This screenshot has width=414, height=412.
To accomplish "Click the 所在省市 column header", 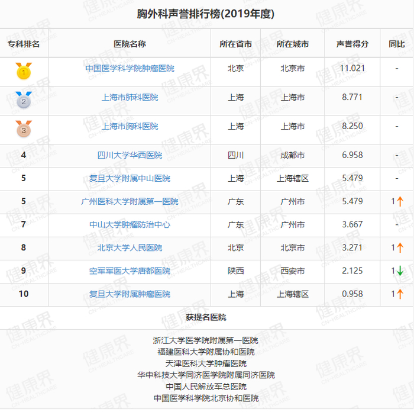I will point(236,44).
